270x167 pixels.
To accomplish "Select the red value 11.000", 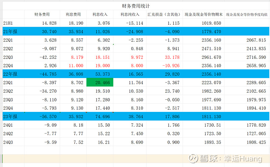I will click(76, 66).
